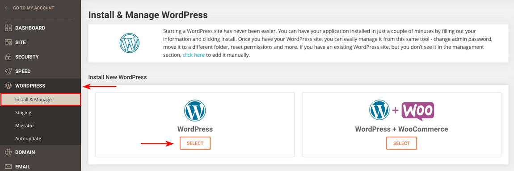This screenshot has height=171, width=514.
Task: Click the 'Install & Manage WordPress' page title
Action: click(x=148, y=15)
